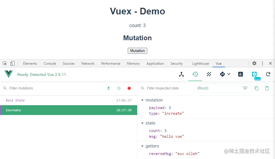Screen dimensions: 275x159
Task: Click the revert all mutations icon
Action: (x=119, y=88)
